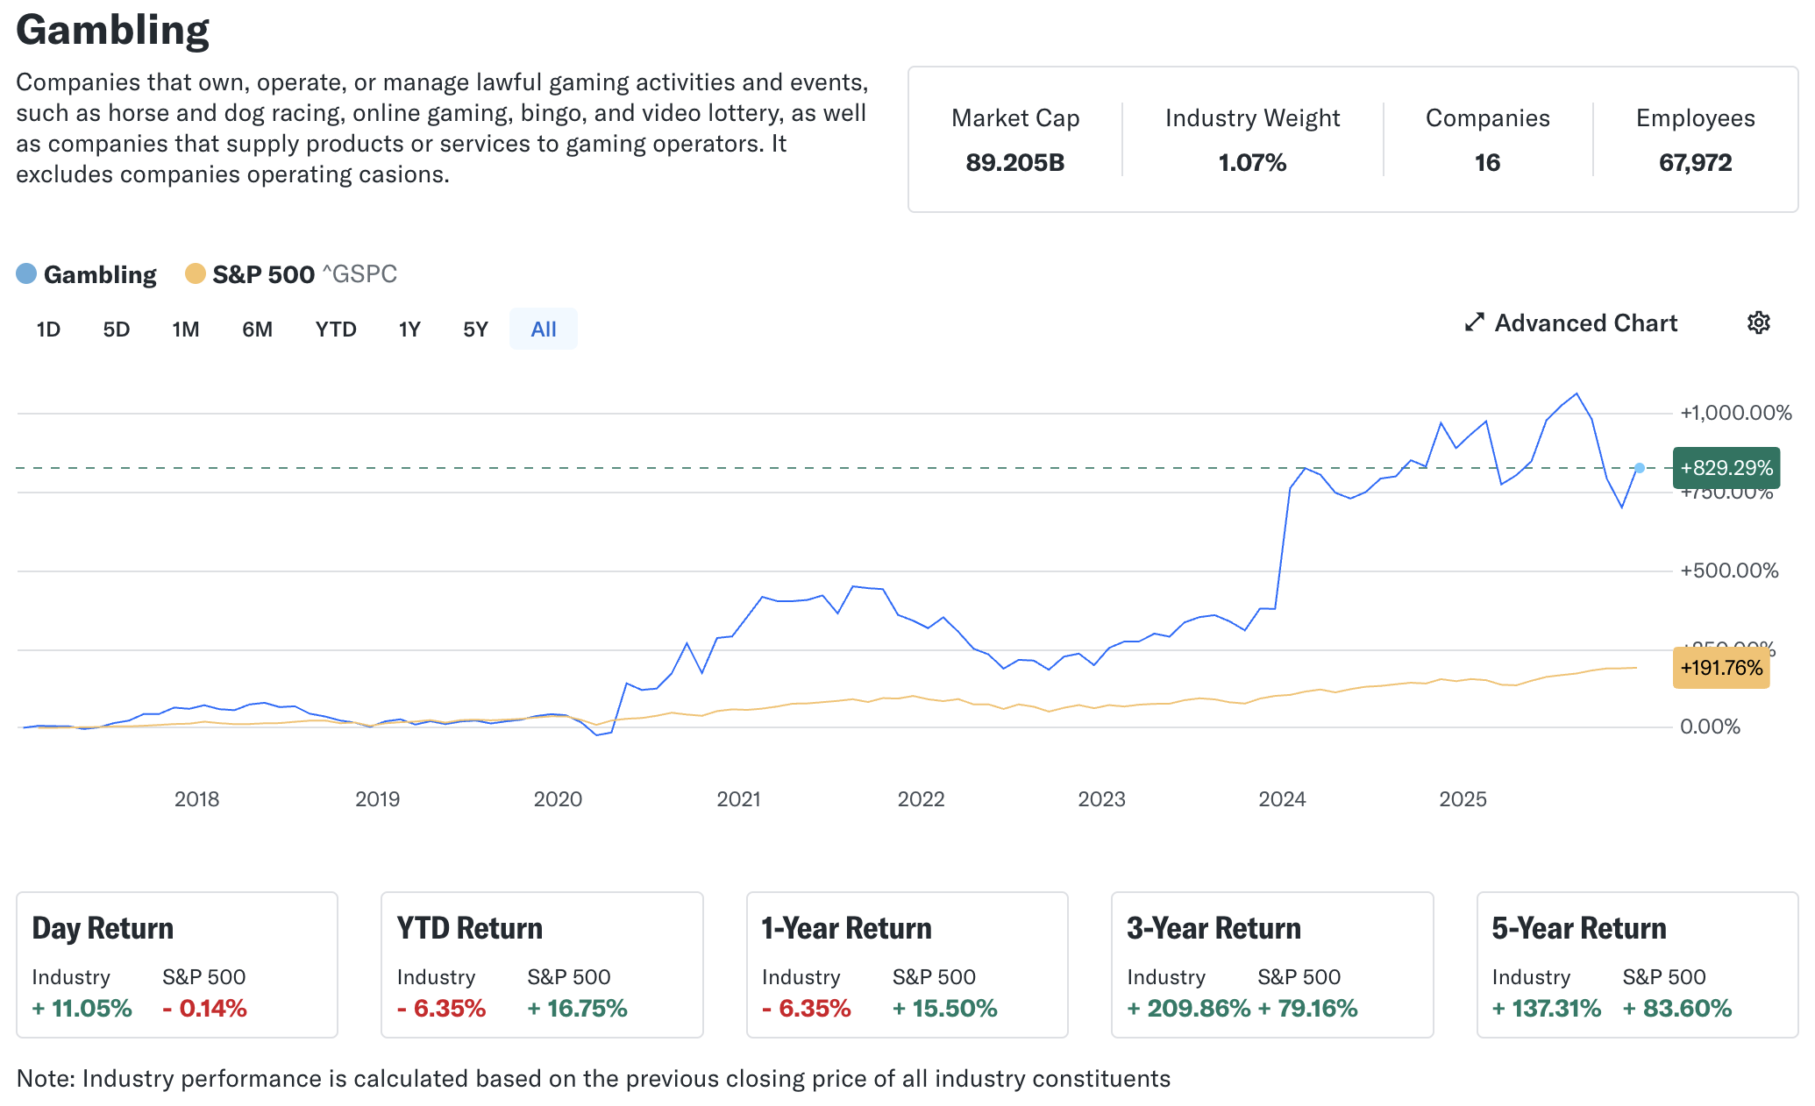Viewport: 1815px width, 1106px height.
Task: Click the blue Gambling legend dot
Action: [x=26, y=274]
